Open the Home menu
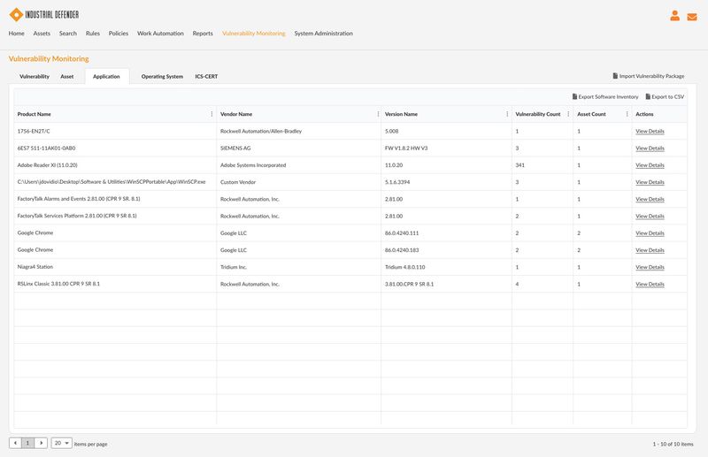 pyautogui.click(x=16, y=34)
